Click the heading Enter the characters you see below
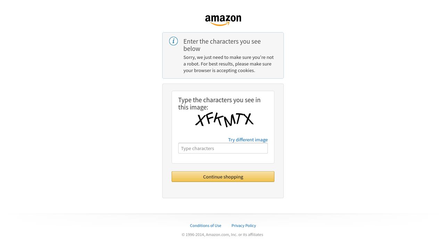 pos(222,45)
